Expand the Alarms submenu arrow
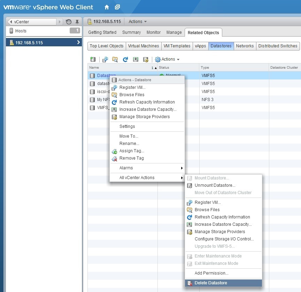This screenshot has height=292, width=301. pyautogui.click(x=182, y=168)
